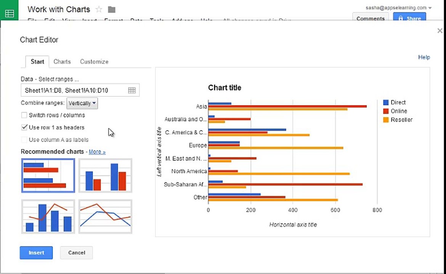Select the line chart thumbnail

[105, 217]
